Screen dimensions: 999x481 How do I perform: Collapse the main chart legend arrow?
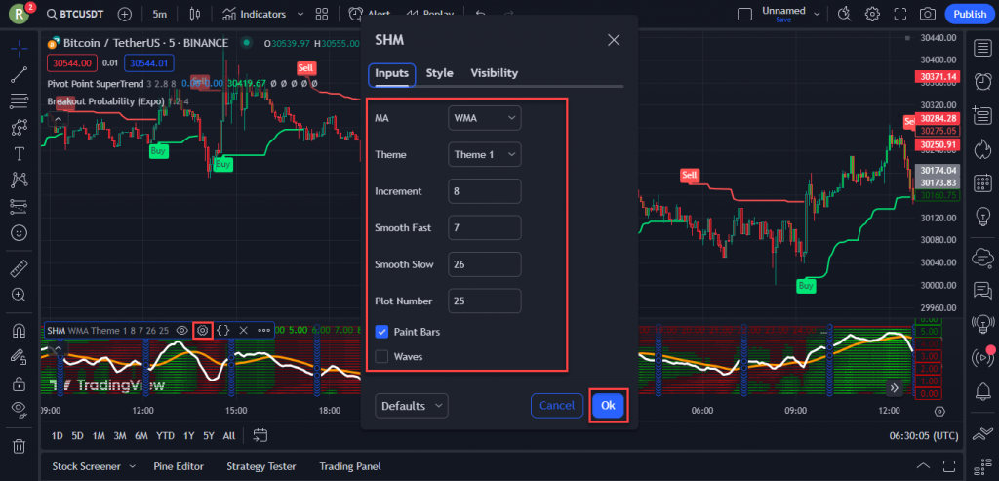pos(58,119)
